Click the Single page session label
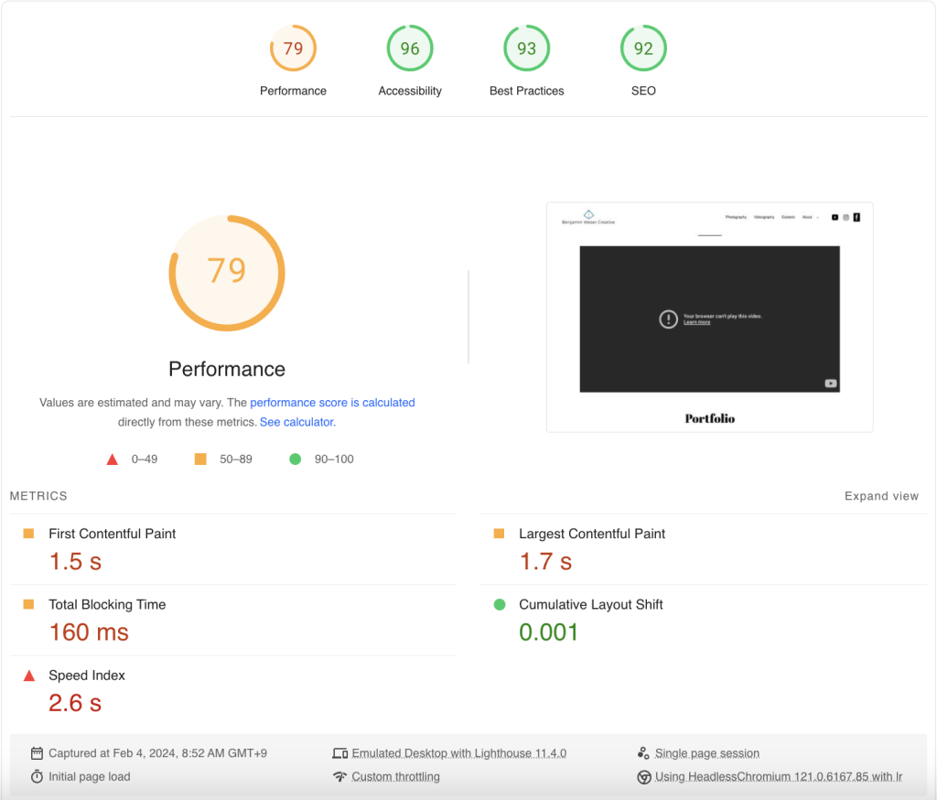 (x=706, y=753)
